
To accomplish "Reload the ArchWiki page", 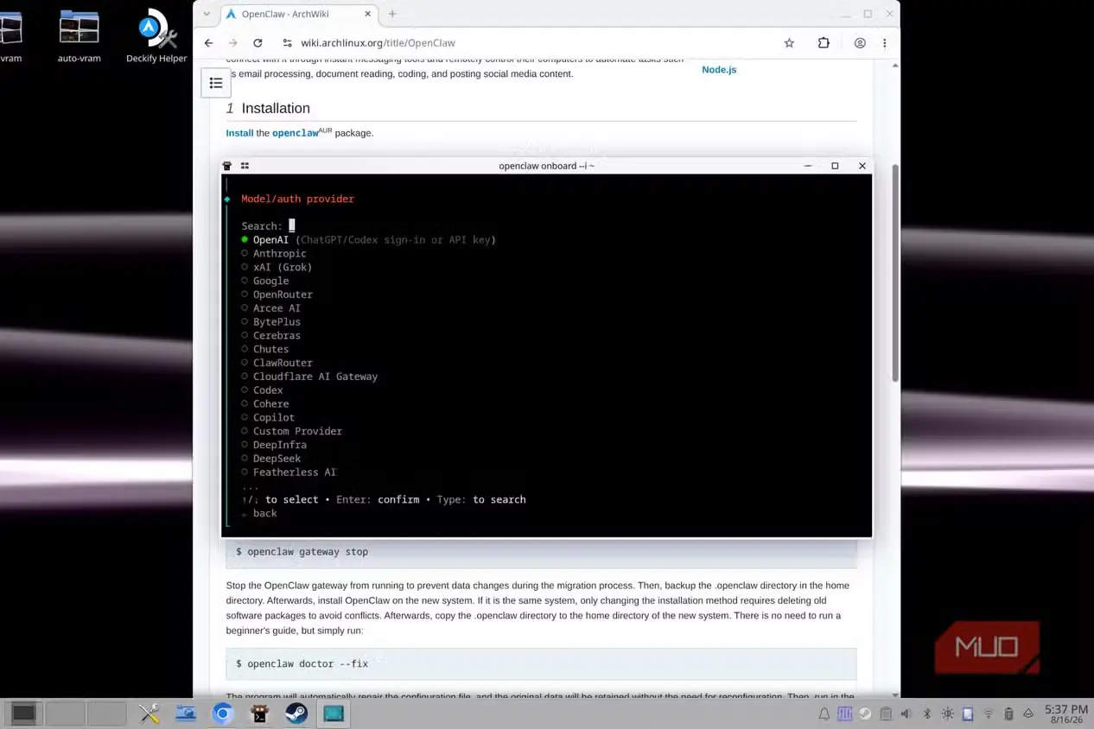I will pos(258,42).
